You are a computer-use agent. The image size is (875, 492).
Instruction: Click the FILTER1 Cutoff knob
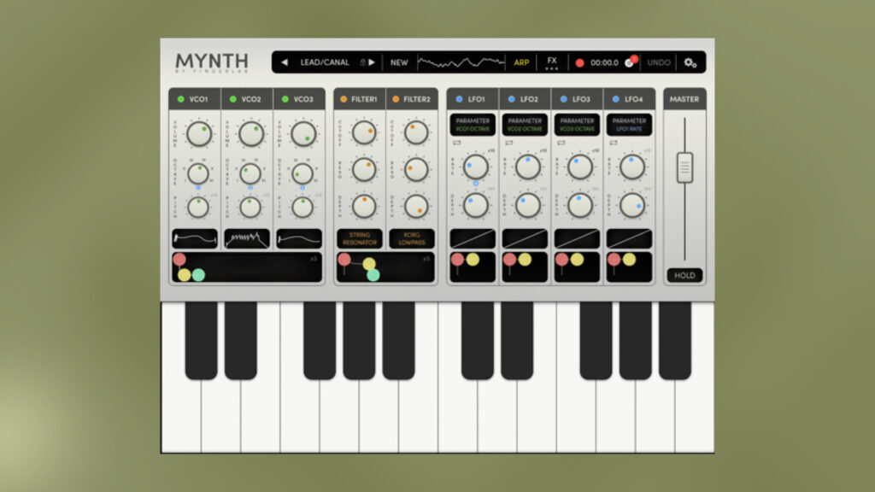[364, 132]
